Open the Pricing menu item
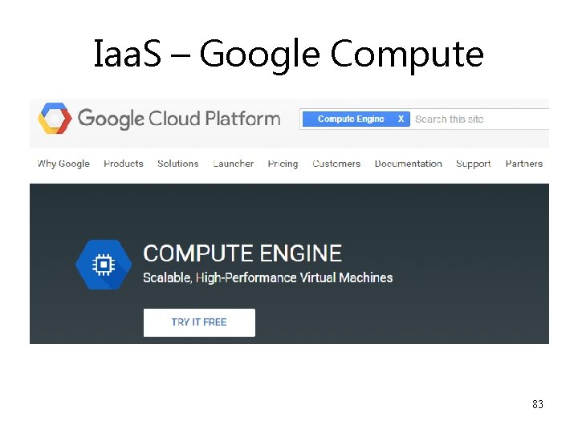Image resolution: width=578 pixels, height=433 pixels. [x=283, y=164]
